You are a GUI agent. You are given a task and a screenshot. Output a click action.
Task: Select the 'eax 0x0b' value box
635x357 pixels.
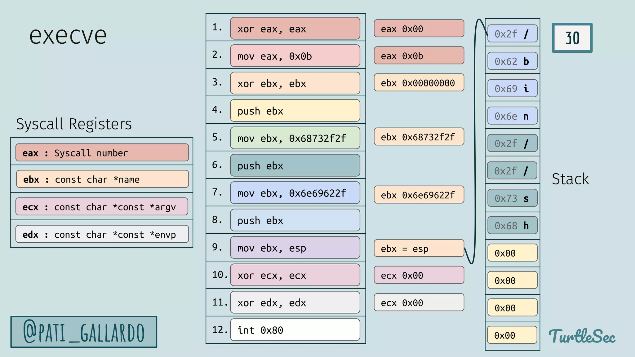pyautogui.click(x=419, y=56)
